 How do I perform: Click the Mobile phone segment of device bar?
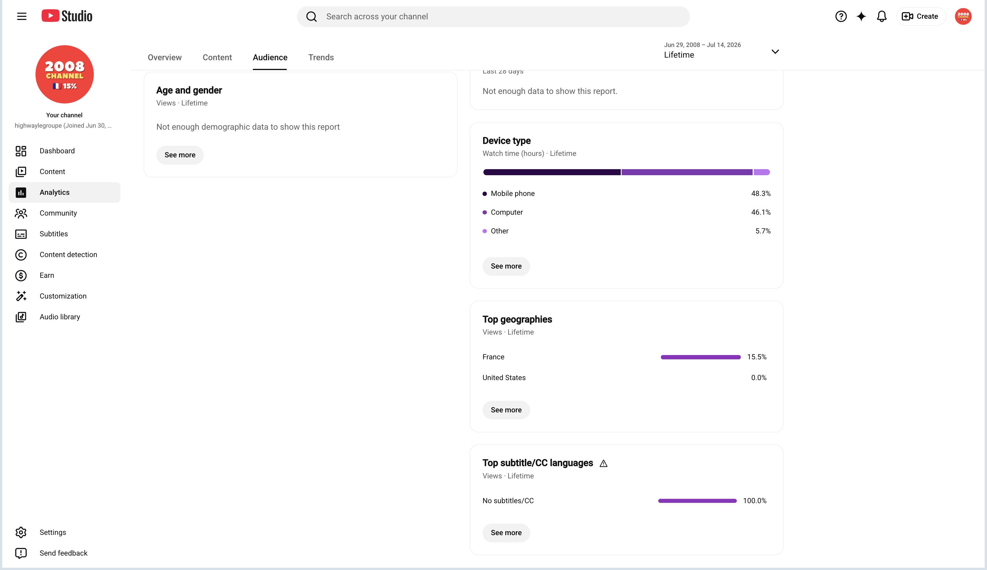[552, 172]
